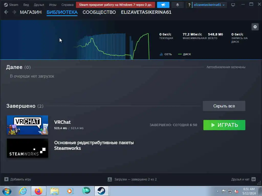This screenshot has width=262, height=196.
Task: Go back with the left arrow
Action: [x=6, y=12]
